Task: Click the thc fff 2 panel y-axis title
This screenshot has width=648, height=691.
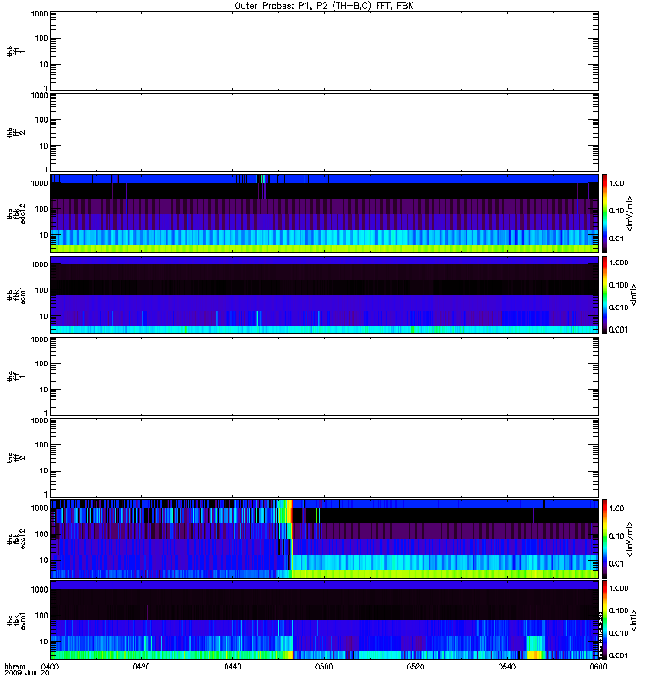Action: [16, 458]
